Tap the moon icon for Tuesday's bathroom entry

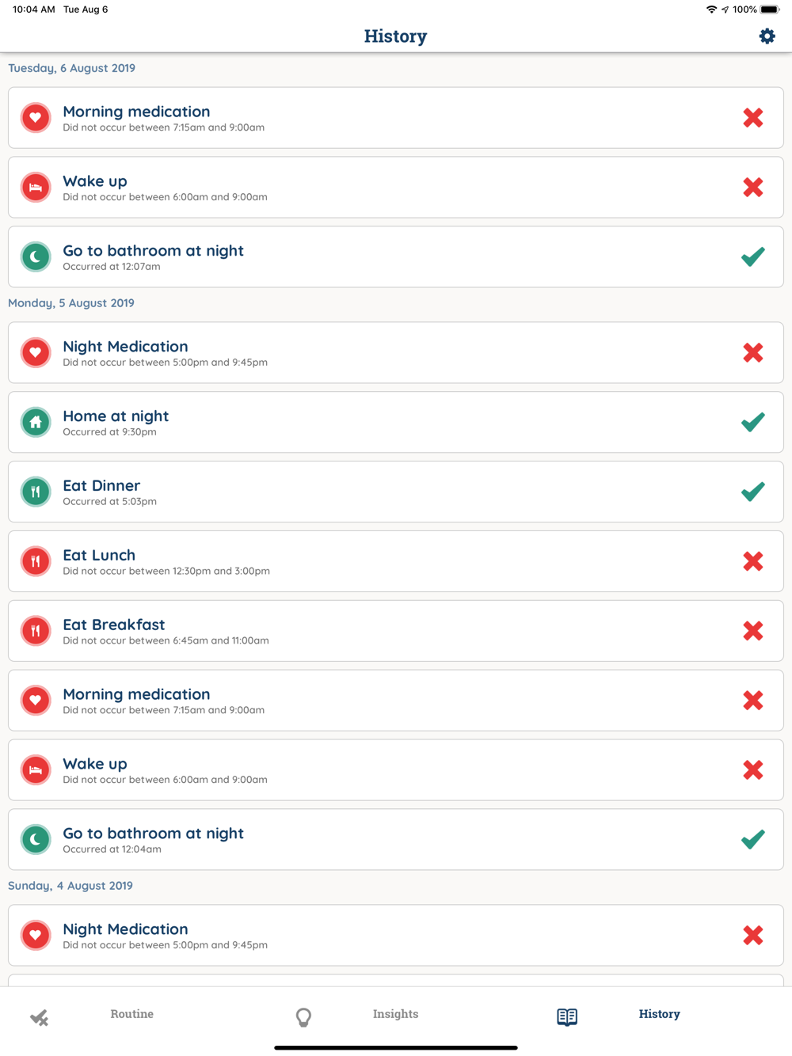tap(36, 256)
